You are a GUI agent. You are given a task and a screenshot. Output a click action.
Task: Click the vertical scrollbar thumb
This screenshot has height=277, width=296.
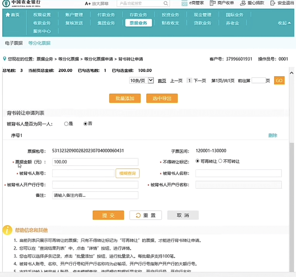(292, 206)
